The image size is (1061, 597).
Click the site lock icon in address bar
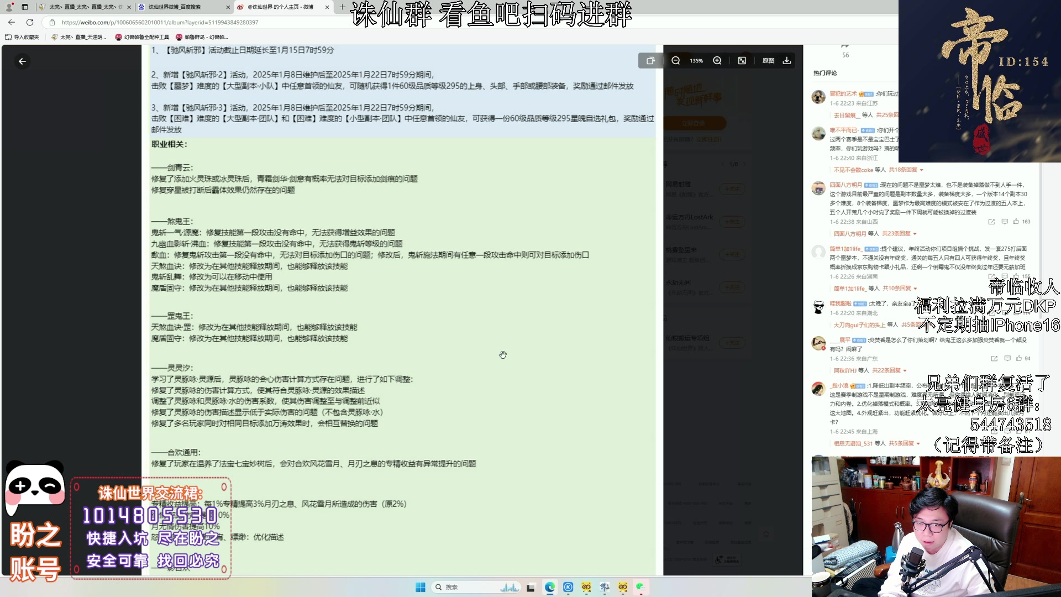pyautogui.click(x=52, y=22)
